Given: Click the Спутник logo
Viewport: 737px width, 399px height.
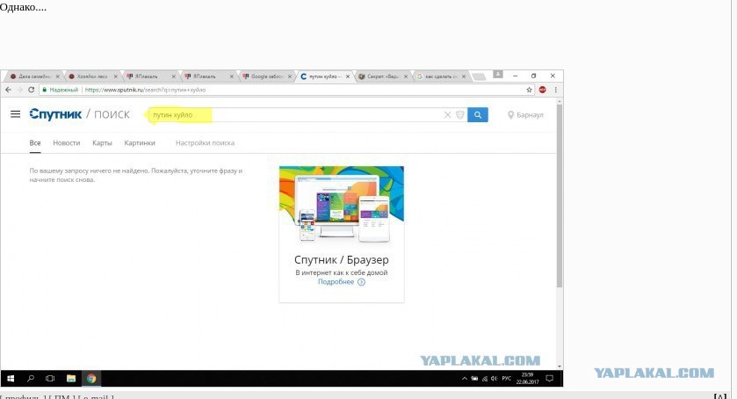Looking at the screenshot, I should (x=55, y=114).
